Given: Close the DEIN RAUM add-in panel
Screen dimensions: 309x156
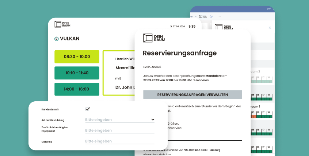Looking at the screenshot, I should point(270,28).
